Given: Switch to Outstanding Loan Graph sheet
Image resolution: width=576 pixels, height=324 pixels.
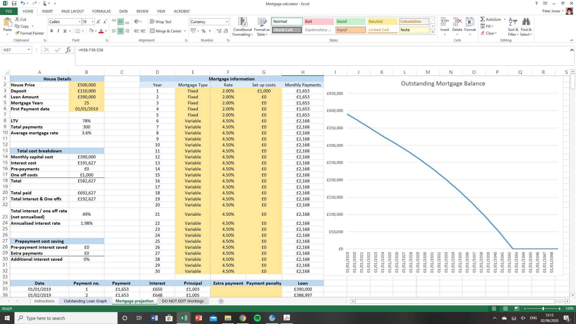Looking at the screenshot, I should [x=85, y=301].
